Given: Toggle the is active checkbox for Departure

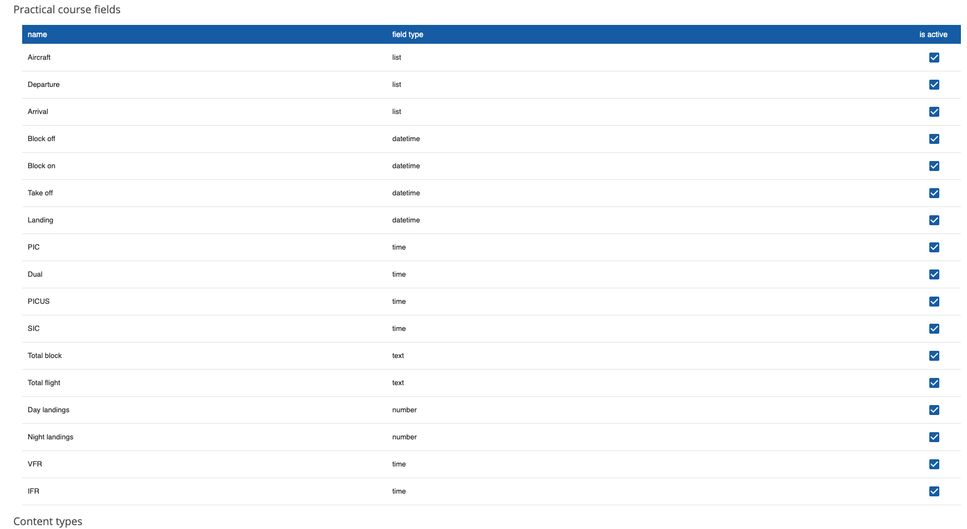Looking at the screenshot, I should (934, 85).
